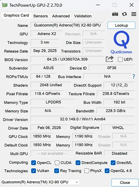Click the Memory Size N/A field
This screenshot has width=139, height=187.
tap(48, 111)
